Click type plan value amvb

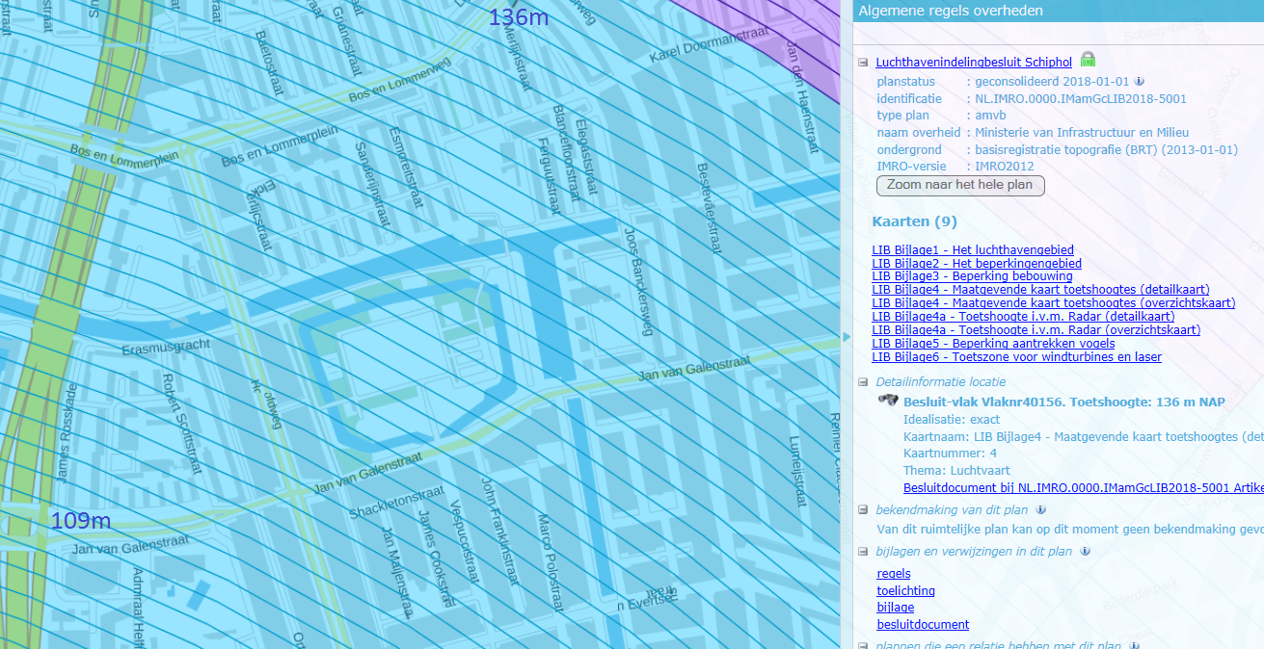(x=990, y=116)
